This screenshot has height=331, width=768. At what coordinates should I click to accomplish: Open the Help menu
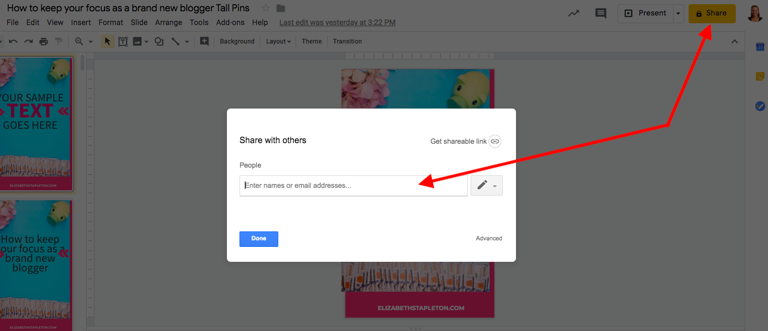click(260, 23)
